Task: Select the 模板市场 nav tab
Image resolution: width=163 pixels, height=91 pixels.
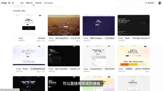Action: [29, 3]
